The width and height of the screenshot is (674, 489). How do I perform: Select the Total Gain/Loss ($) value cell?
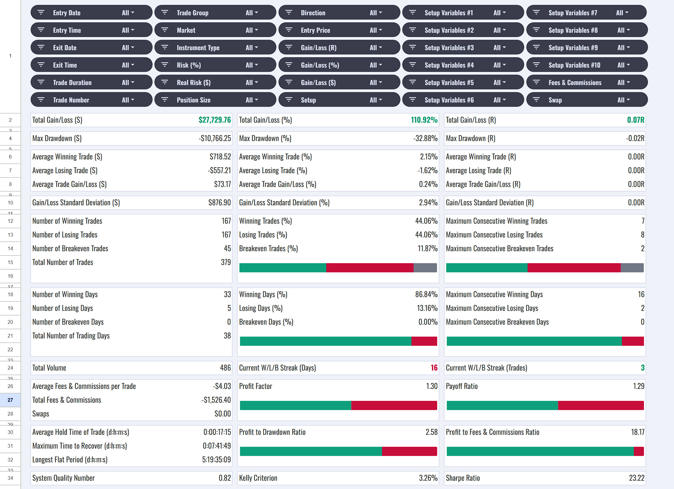[214, 120]
